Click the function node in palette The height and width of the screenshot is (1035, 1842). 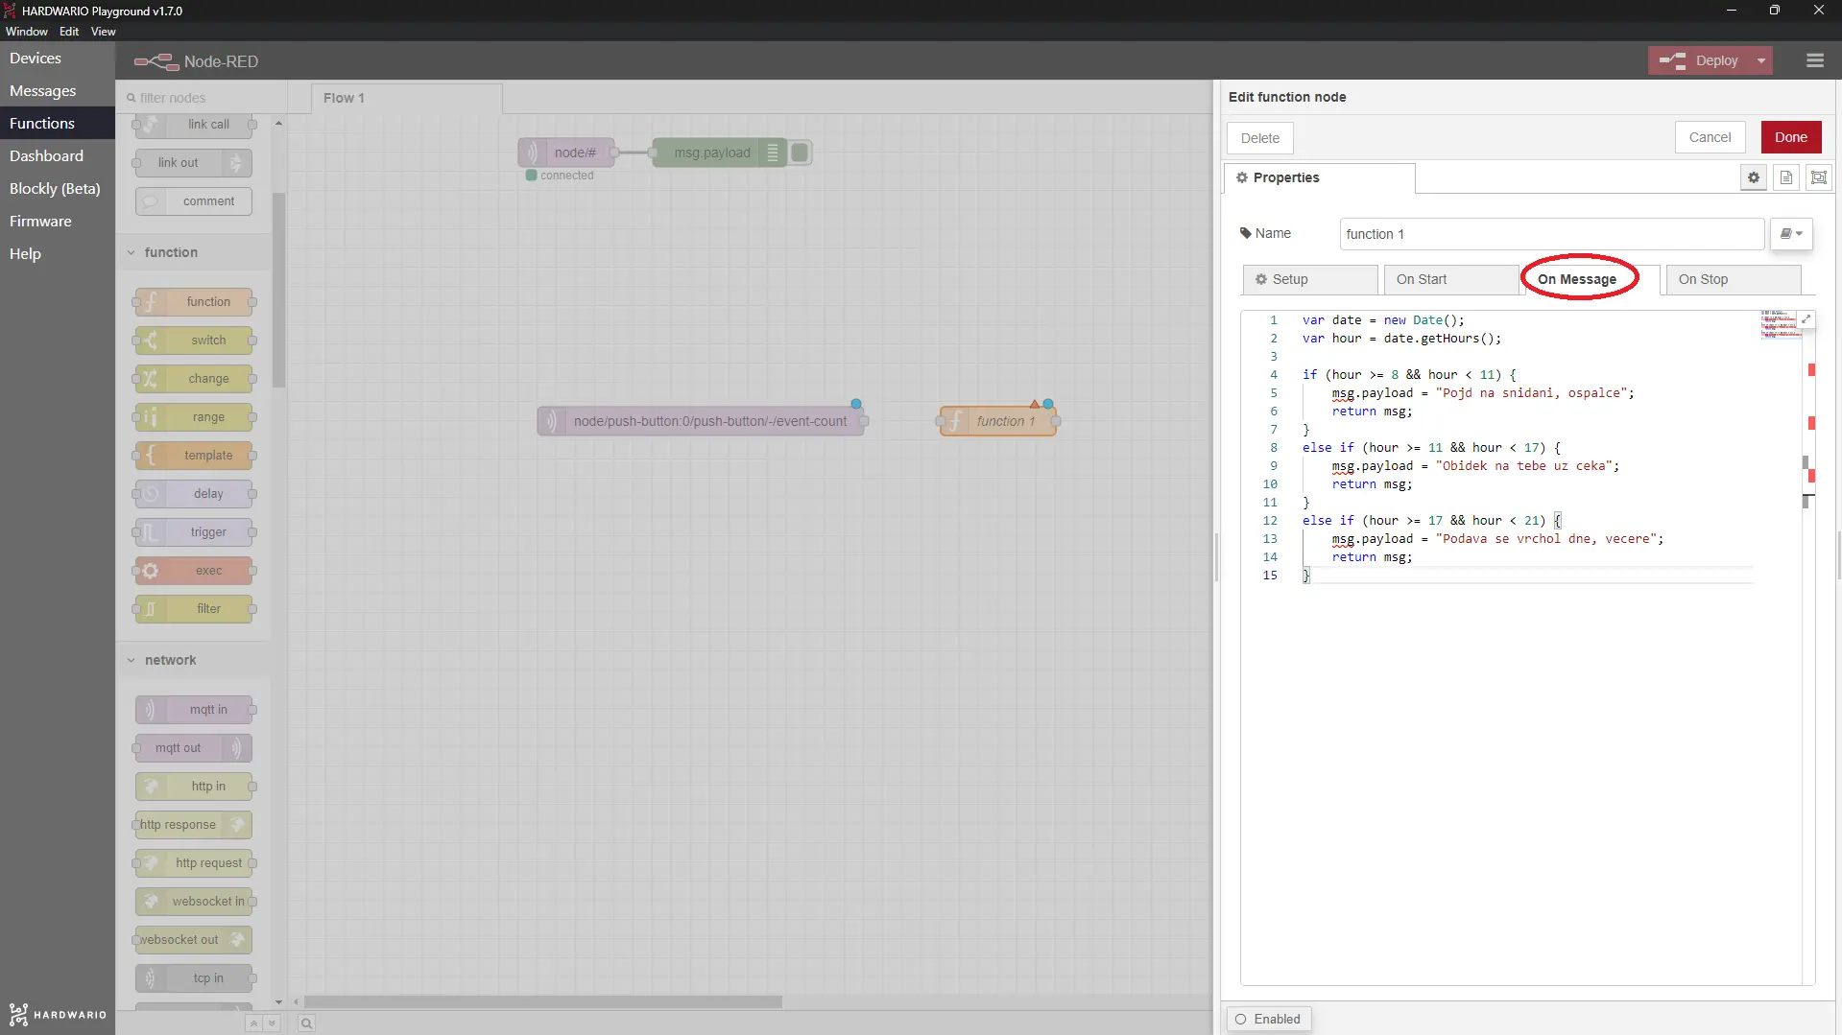pos(194,302)
